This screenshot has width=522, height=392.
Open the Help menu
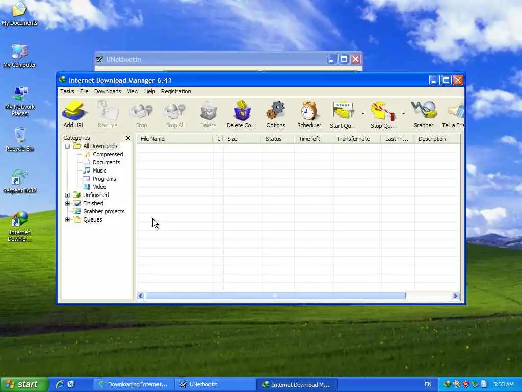[x=149, y=91]
